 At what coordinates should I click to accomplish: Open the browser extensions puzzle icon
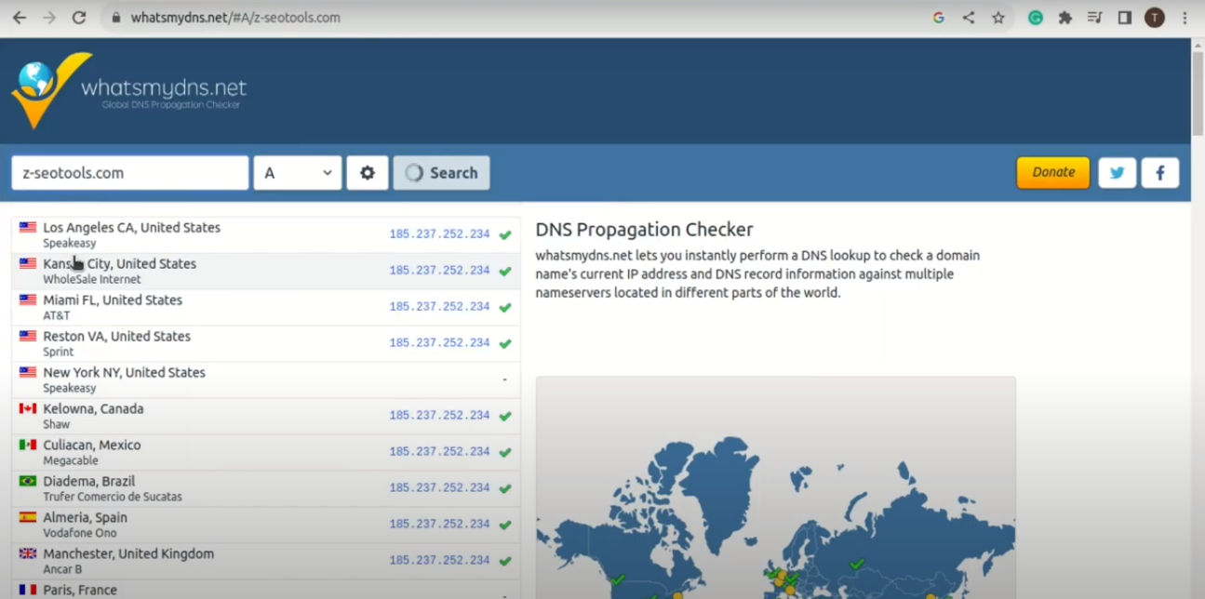(1065, 18)
